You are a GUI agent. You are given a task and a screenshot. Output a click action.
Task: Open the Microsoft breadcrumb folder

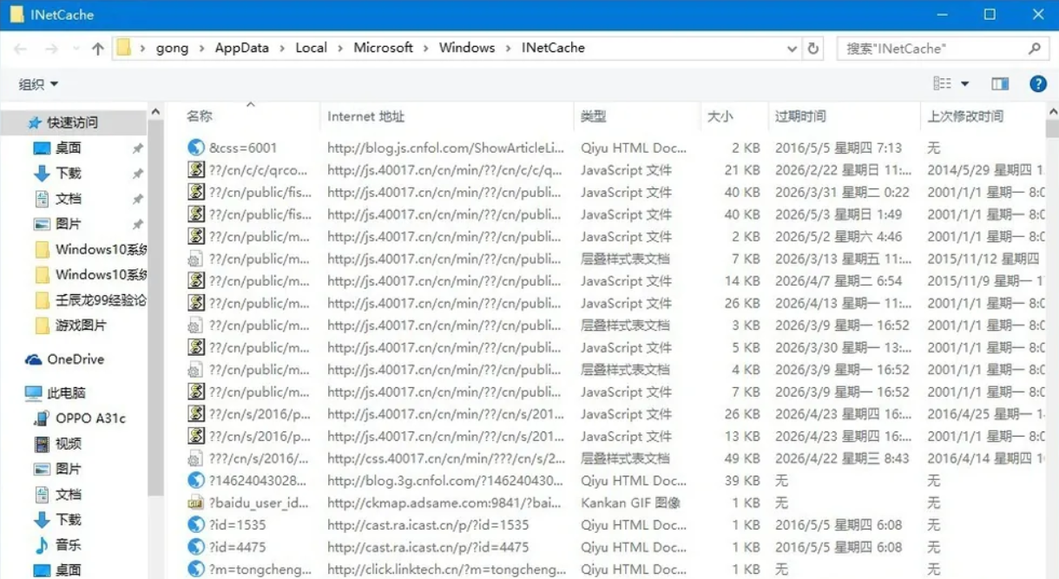pyautogui.click(x=383, y=48)
